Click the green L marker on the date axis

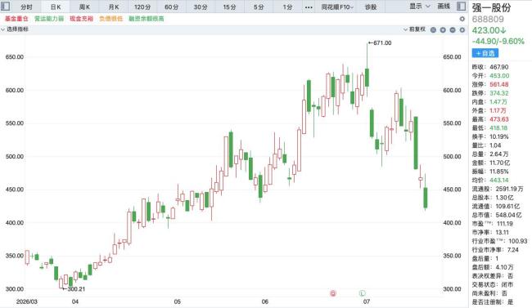pos(363,293)
